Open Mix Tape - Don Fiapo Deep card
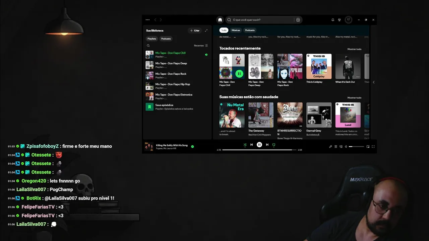Viewport: 429px width, 241px height. (261, 70)
